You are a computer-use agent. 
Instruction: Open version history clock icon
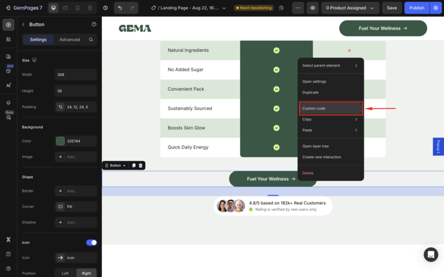106,8
